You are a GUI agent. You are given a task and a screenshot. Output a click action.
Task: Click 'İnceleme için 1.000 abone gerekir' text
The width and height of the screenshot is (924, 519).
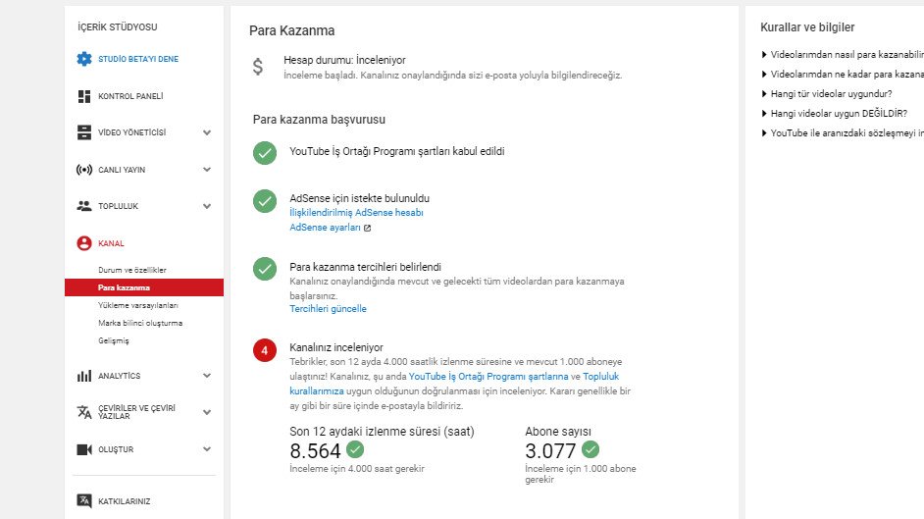click(581, 474)
